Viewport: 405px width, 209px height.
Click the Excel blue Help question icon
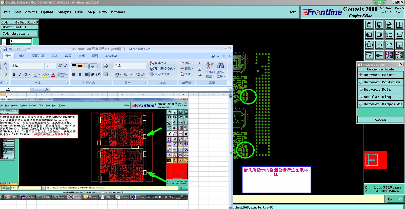tap(213, 56)
